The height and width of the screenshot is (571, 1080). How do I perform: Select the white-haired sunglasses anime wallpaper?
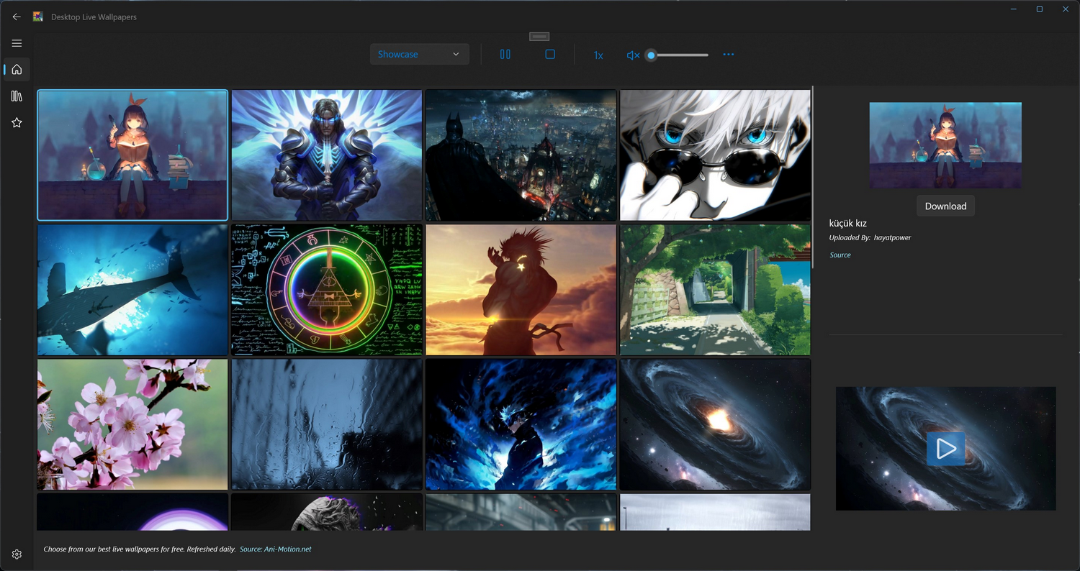(715, 155)
